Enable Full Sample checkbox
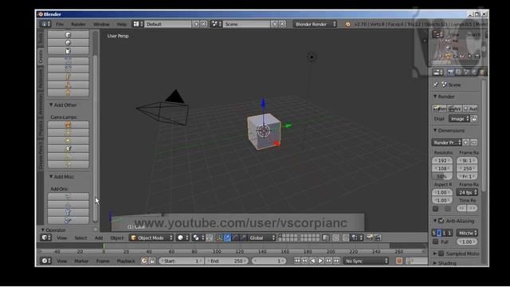510x287 pixels. coord(436,242)
